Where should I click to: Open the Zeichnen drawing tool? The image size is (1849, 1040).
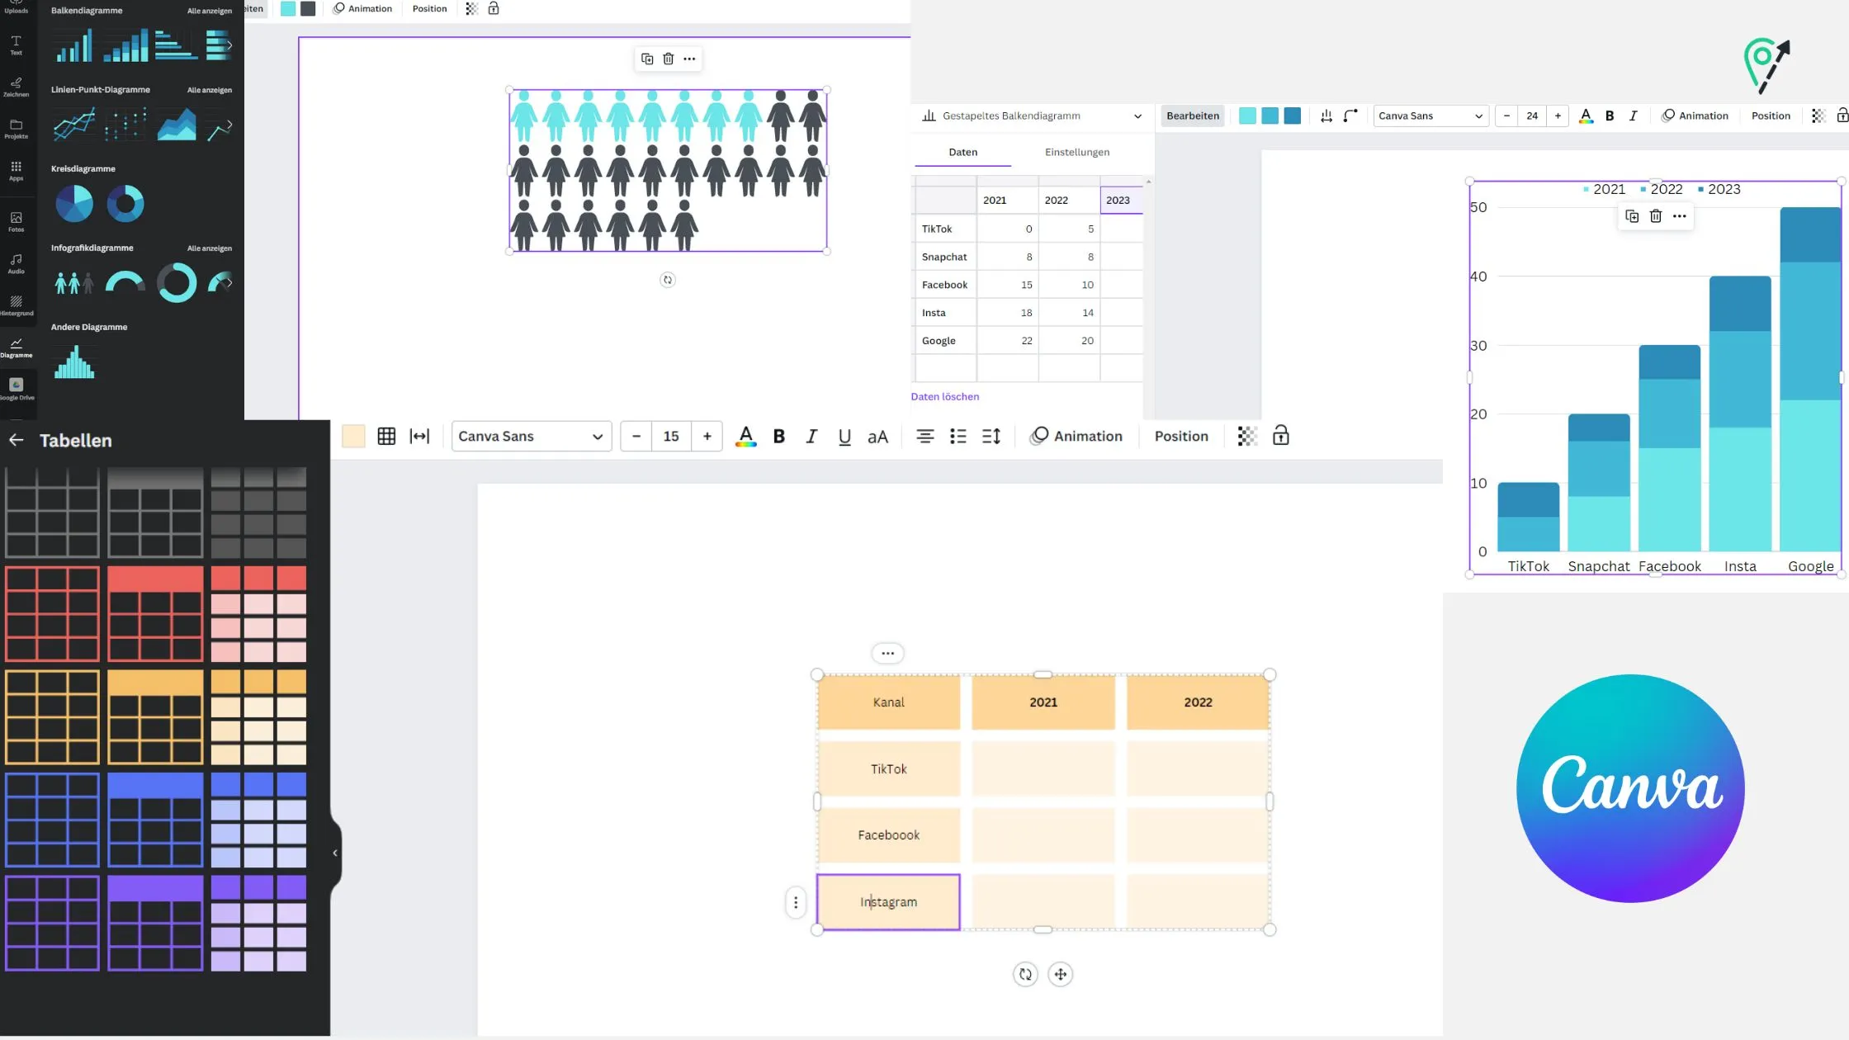click(x=16, y=87)
